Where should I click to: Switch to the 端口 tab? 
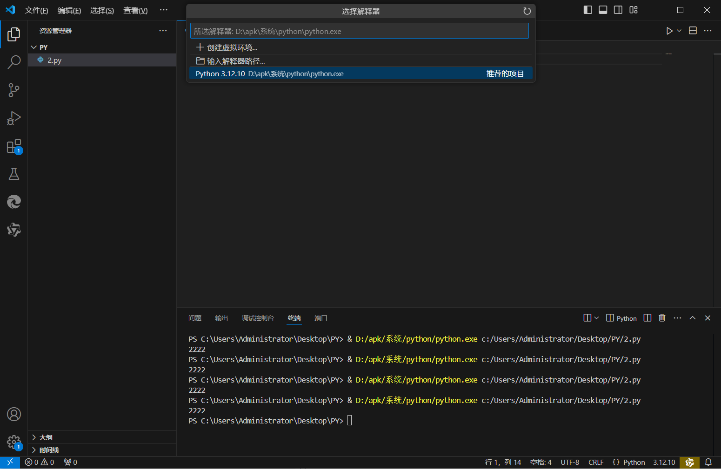click(x=321, y=318)
